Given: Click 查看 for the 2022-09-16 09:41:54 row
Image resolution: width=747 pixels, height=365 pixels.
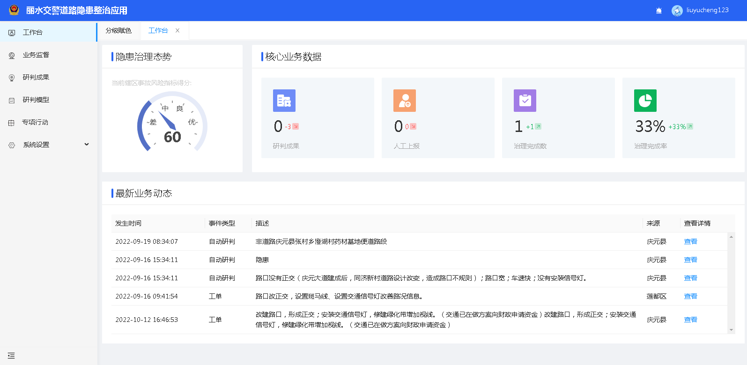Looking at the screenshot, I should point(690,296).
